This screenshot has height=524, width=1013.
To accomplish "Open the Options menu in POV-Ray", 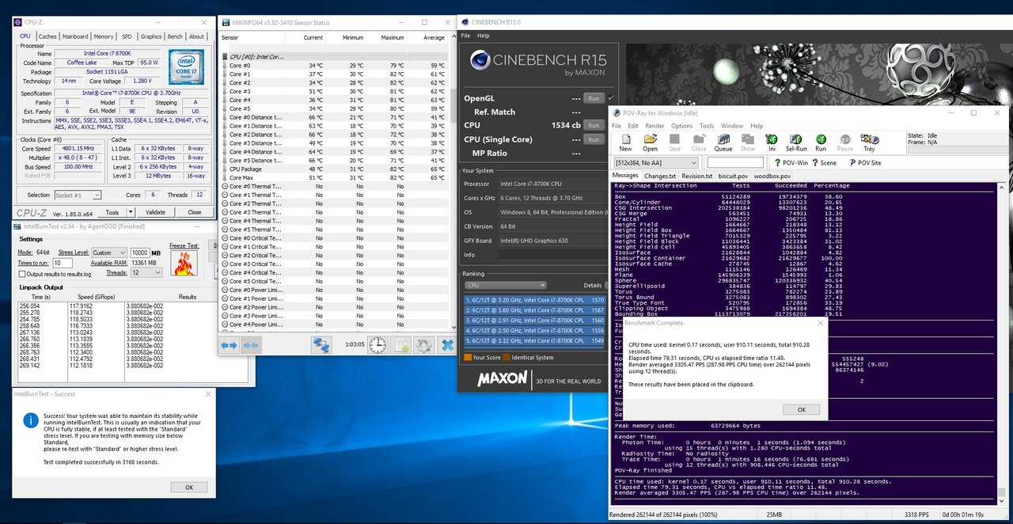I will (681, 126).
